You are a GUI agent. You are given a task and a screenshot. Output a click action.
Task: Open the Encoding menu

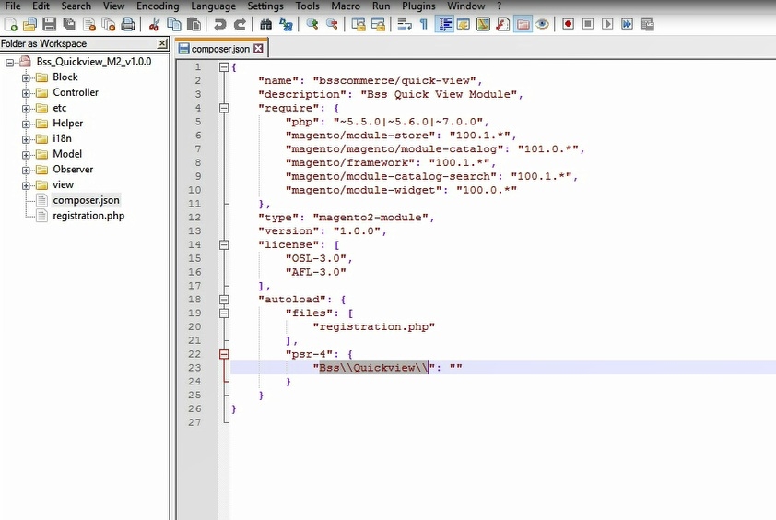click(158, 6)
